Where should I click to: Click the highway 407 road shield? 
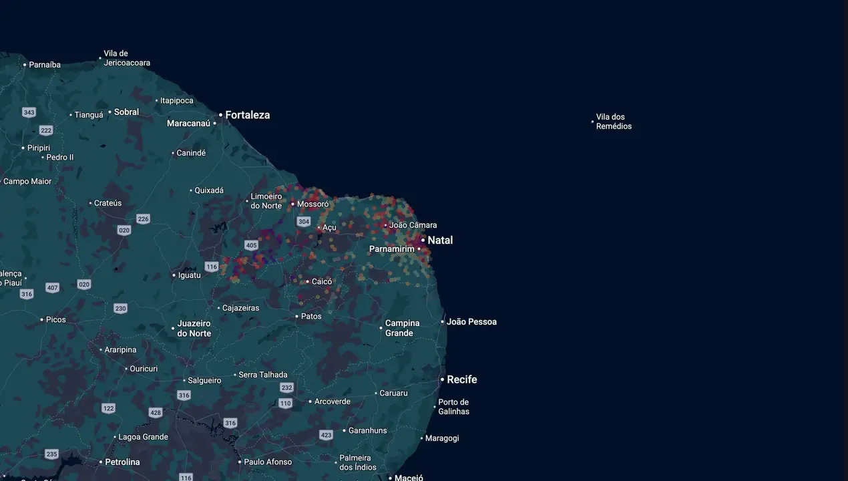tap(52, 288)
